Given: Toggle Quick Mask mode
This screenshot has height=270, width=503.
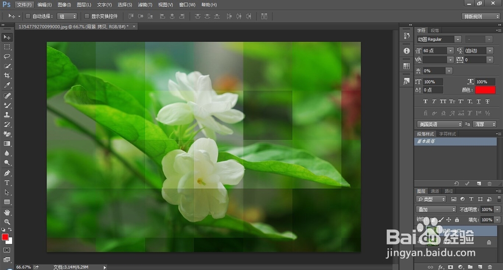Looking at the screenshot, I should click(x=7, y=250).
